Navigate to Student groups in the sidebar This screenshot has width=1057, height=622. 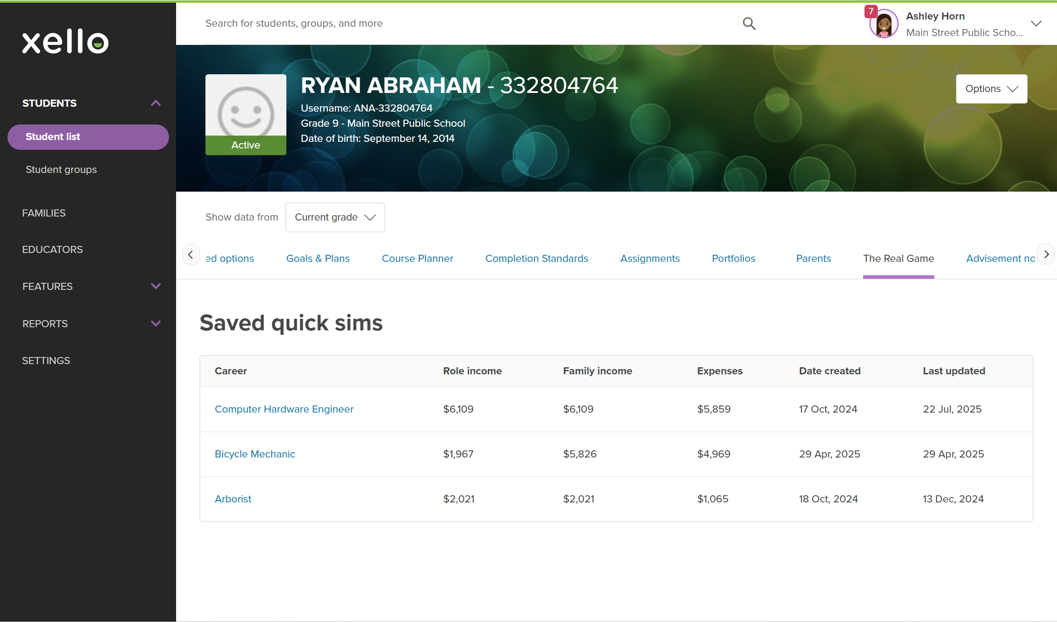(x=61, y=169)
